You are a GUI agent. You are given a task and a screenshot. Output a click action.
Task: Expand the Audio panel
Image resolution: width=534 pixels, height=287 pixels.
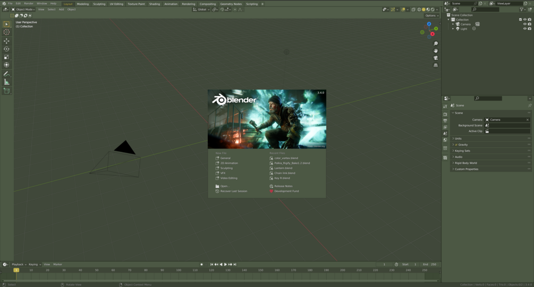(490, 156)
